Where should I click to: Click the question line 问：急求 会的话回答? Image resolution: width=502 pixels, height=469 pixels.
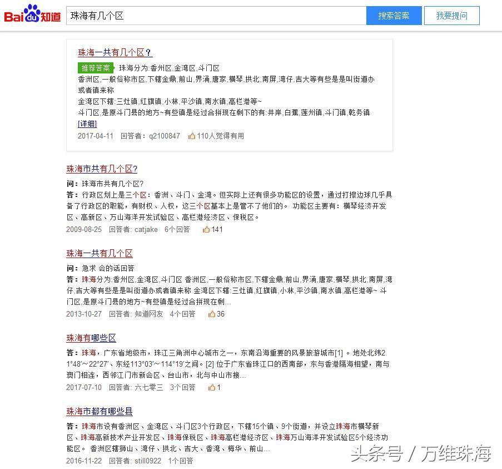(100, 268)
